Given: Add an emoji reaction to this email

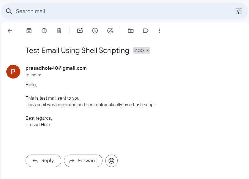Looking at the screenshot, I should 111,161.
